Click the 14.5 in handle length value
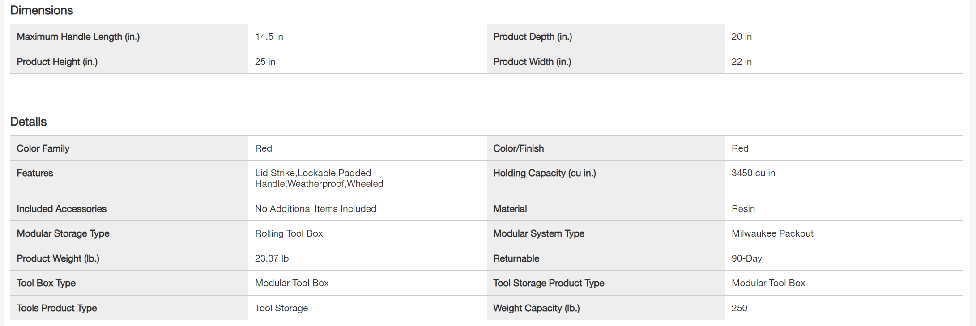 click(269, 37)
